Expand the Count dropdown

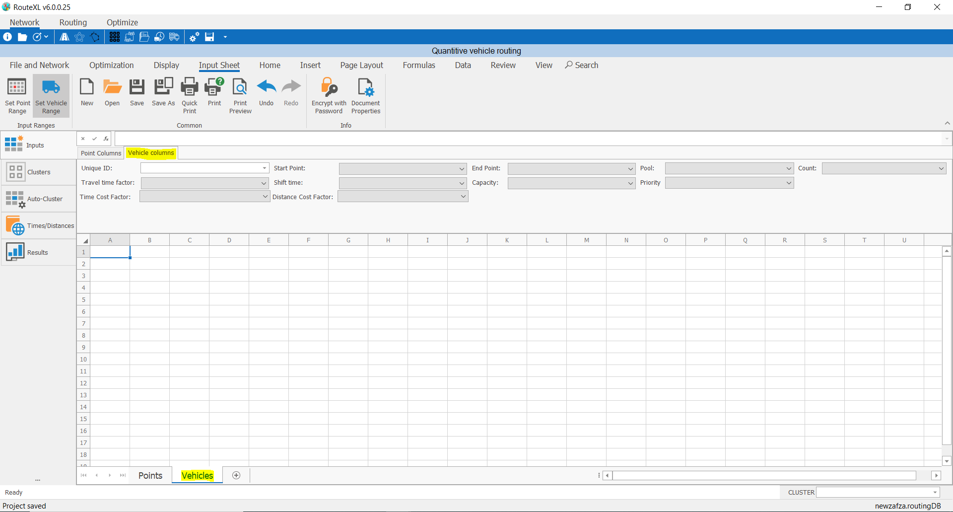[941, 169]
